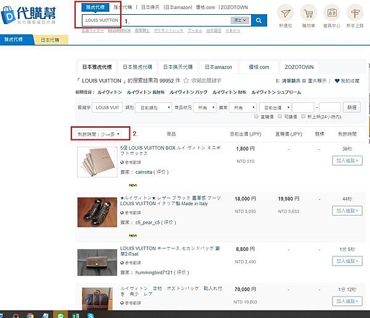Open the shopping cart icon
370x318 pixels.
tap(308, 13)
